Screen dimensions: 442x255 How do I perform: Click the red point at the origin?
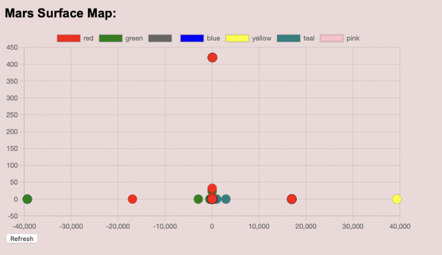tap(212, 199)
